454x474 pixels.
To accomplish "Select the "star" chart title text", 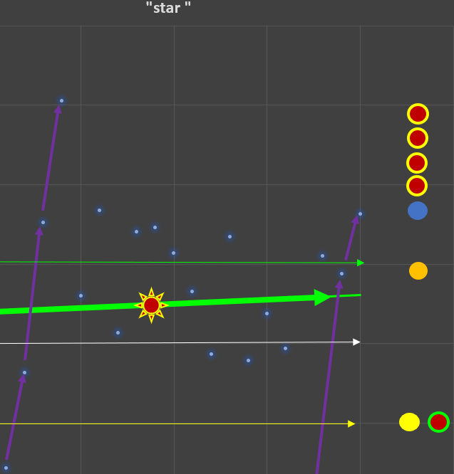I will [168, 8].
